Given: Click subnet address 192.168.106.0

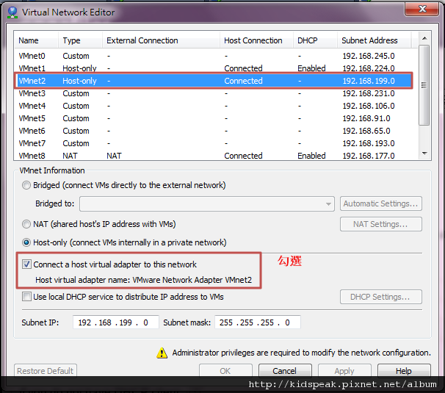Looking at the screenshot, I should coord(369,106).
